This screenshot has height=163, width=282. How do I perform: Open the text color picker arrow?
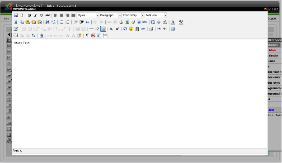click(177, 22)
